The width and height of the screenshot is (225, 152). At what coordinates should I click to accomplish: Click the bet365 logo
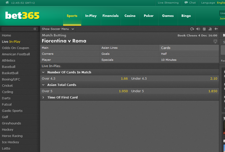[22, 16]
